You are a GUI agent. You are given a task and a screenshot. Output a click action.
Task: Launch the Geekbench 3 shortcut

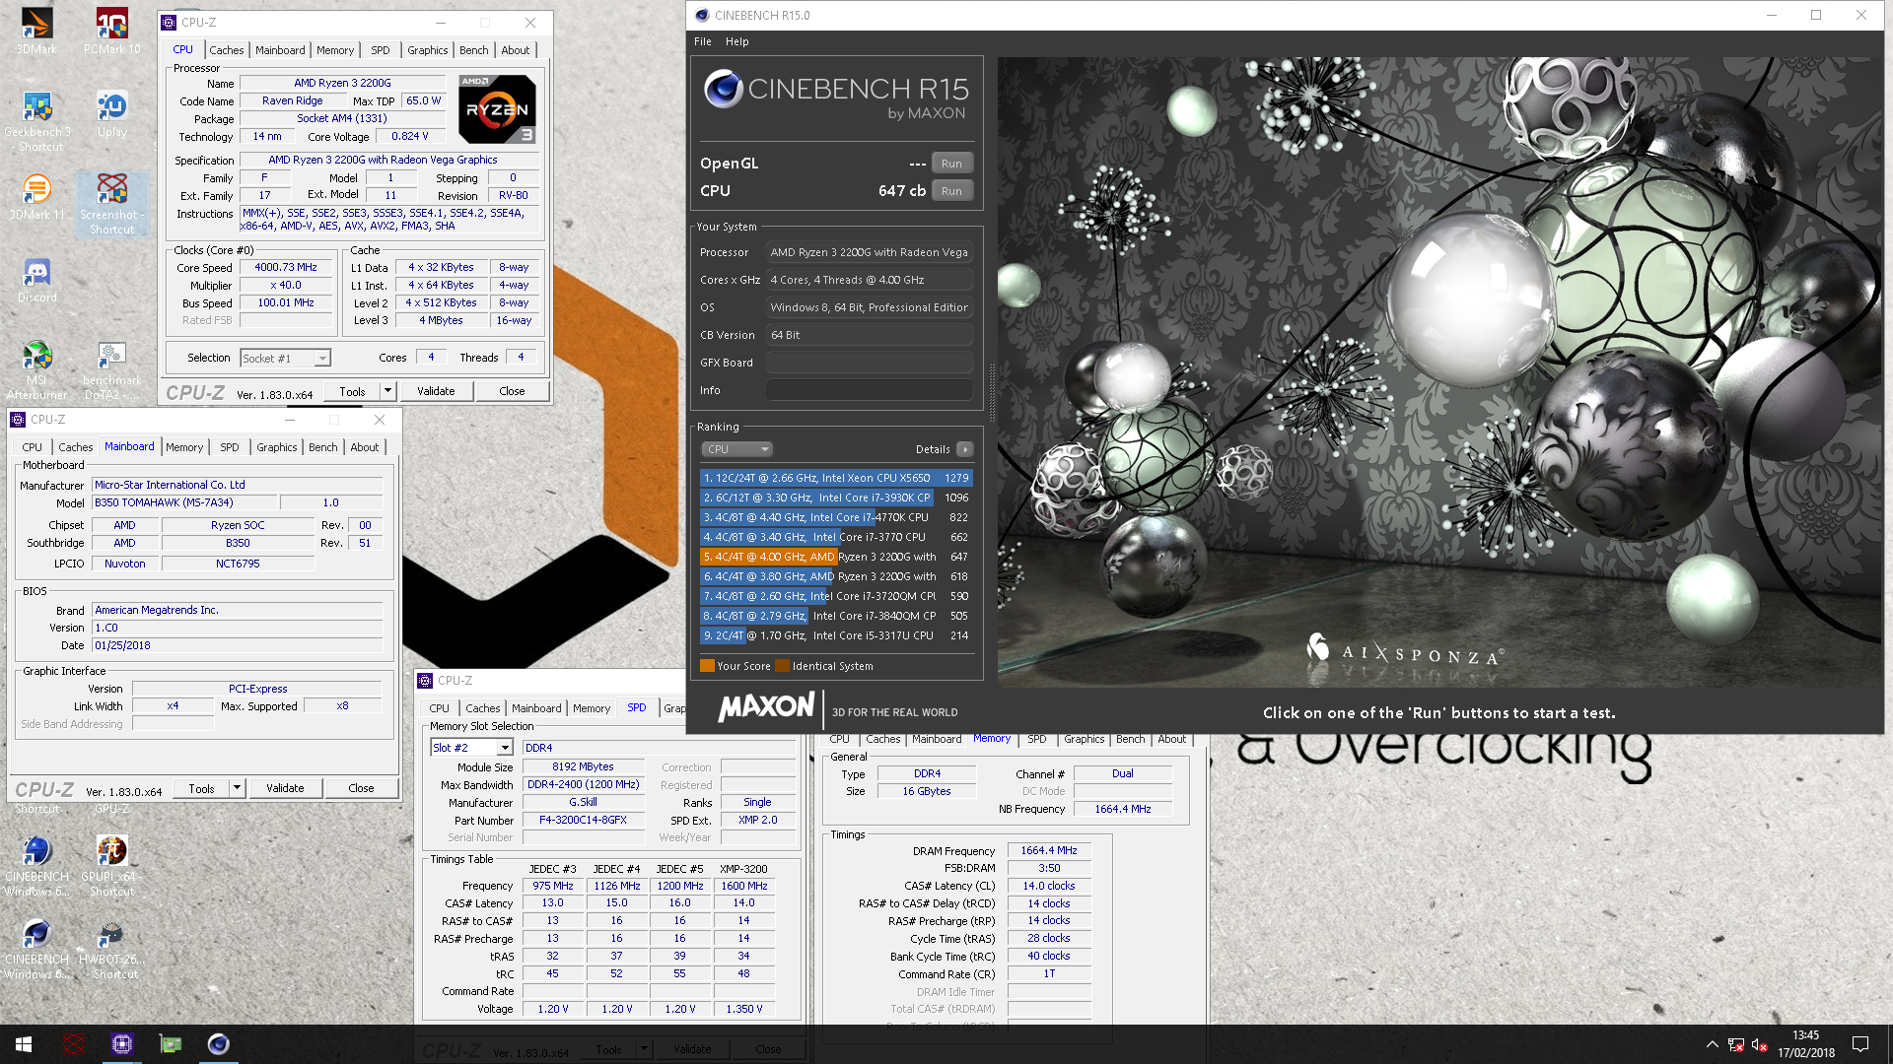click(x=36, y=122)
